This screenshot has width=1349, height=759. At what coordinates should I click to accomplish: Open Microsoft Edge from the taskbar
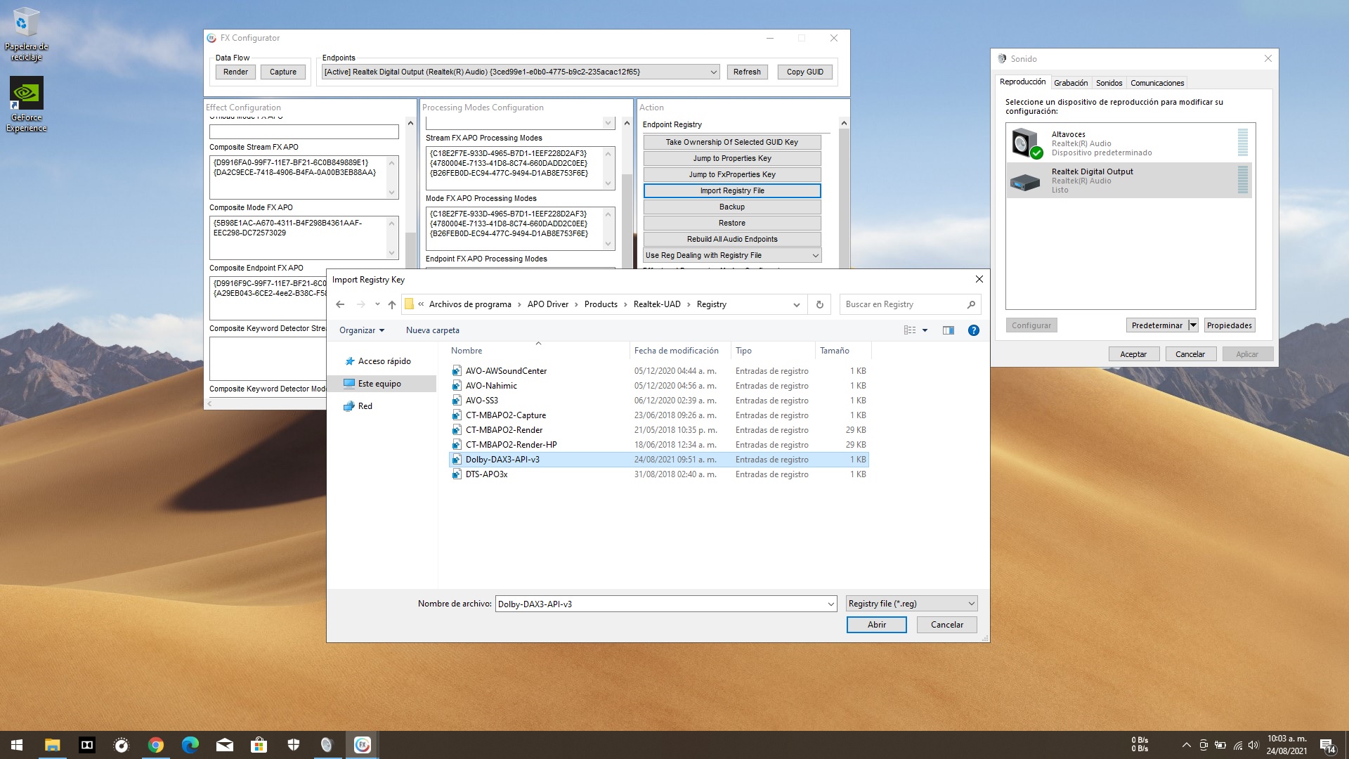[190, 745]
